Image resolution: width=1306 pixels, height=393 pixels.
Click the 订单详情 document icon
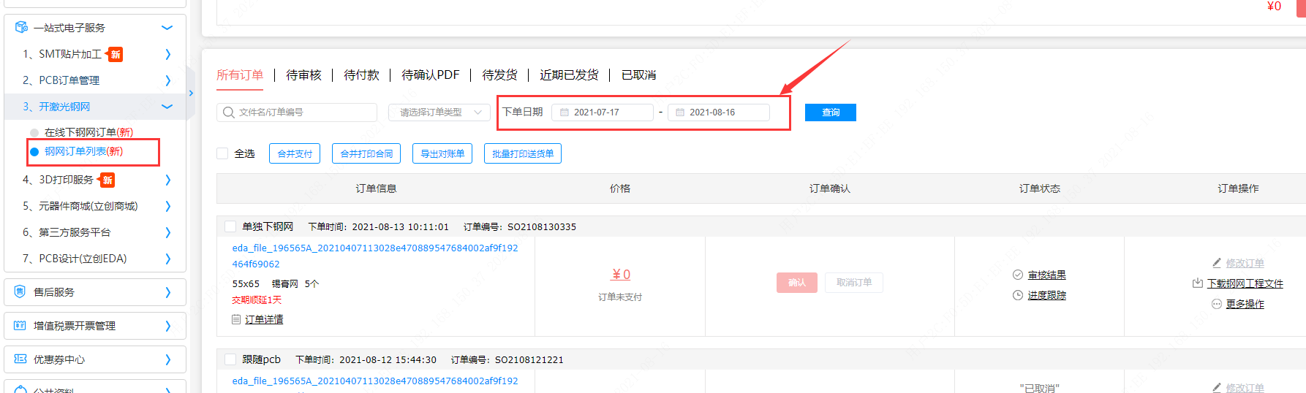tap(236, 320)
